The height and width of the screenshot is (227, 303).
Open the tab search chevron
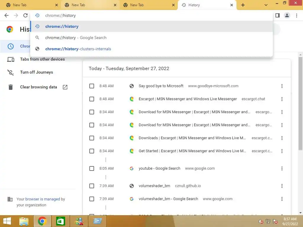[266, 5]
